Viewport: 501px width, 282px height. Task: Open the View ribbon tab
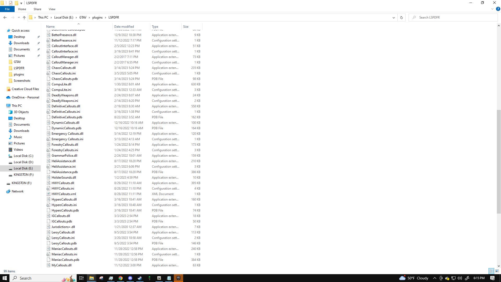point(52,9)
